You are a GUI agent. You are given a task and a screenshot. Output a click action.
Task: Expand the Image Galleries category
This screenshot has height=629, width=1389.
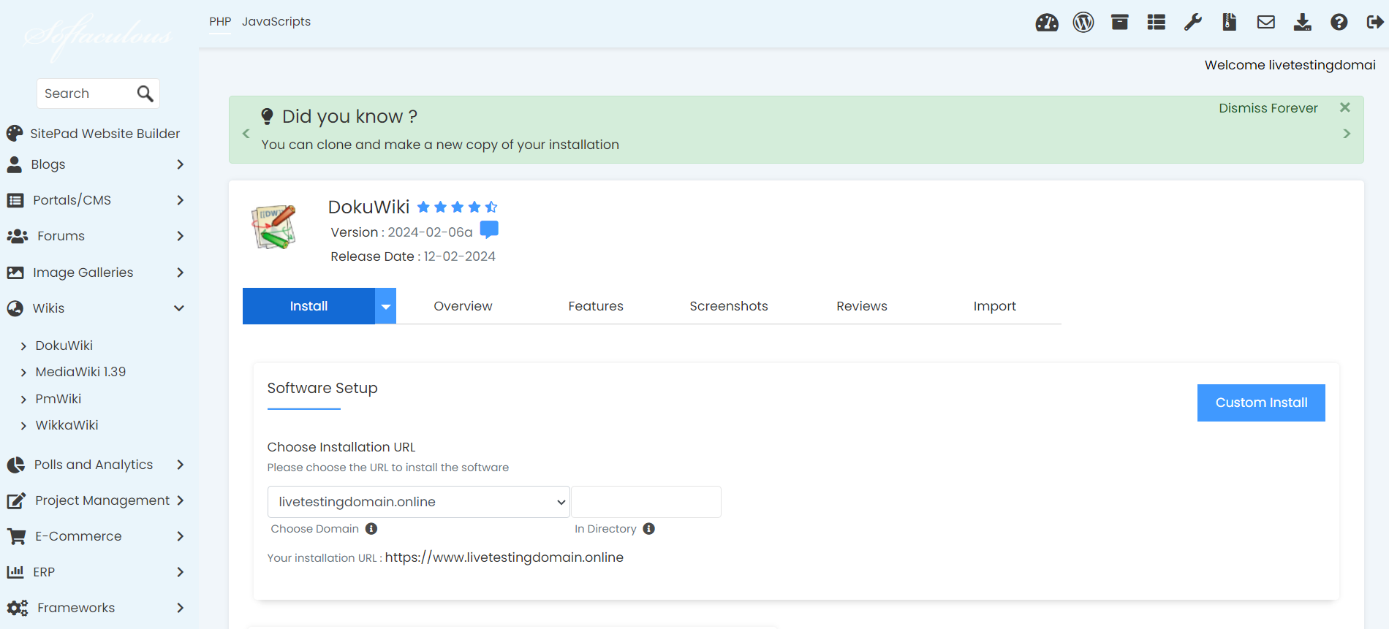181,272
